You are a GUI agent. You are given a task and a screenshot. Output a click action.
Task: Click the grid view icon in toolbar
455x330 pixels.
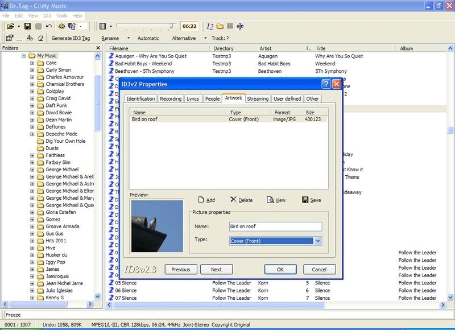(230, 26)
